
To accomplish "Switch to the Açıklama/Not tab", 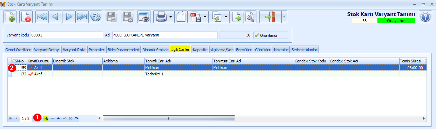I will [x=222, y=50].
